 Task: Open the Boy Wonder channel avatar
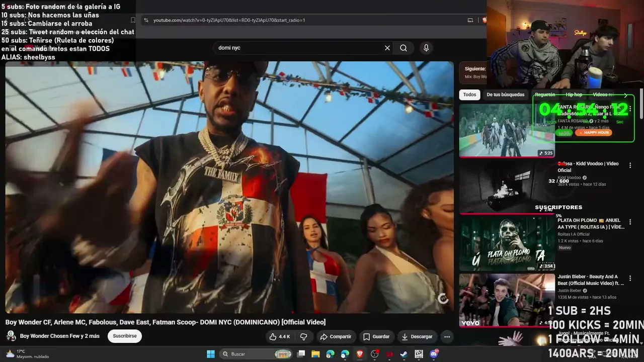11,336
